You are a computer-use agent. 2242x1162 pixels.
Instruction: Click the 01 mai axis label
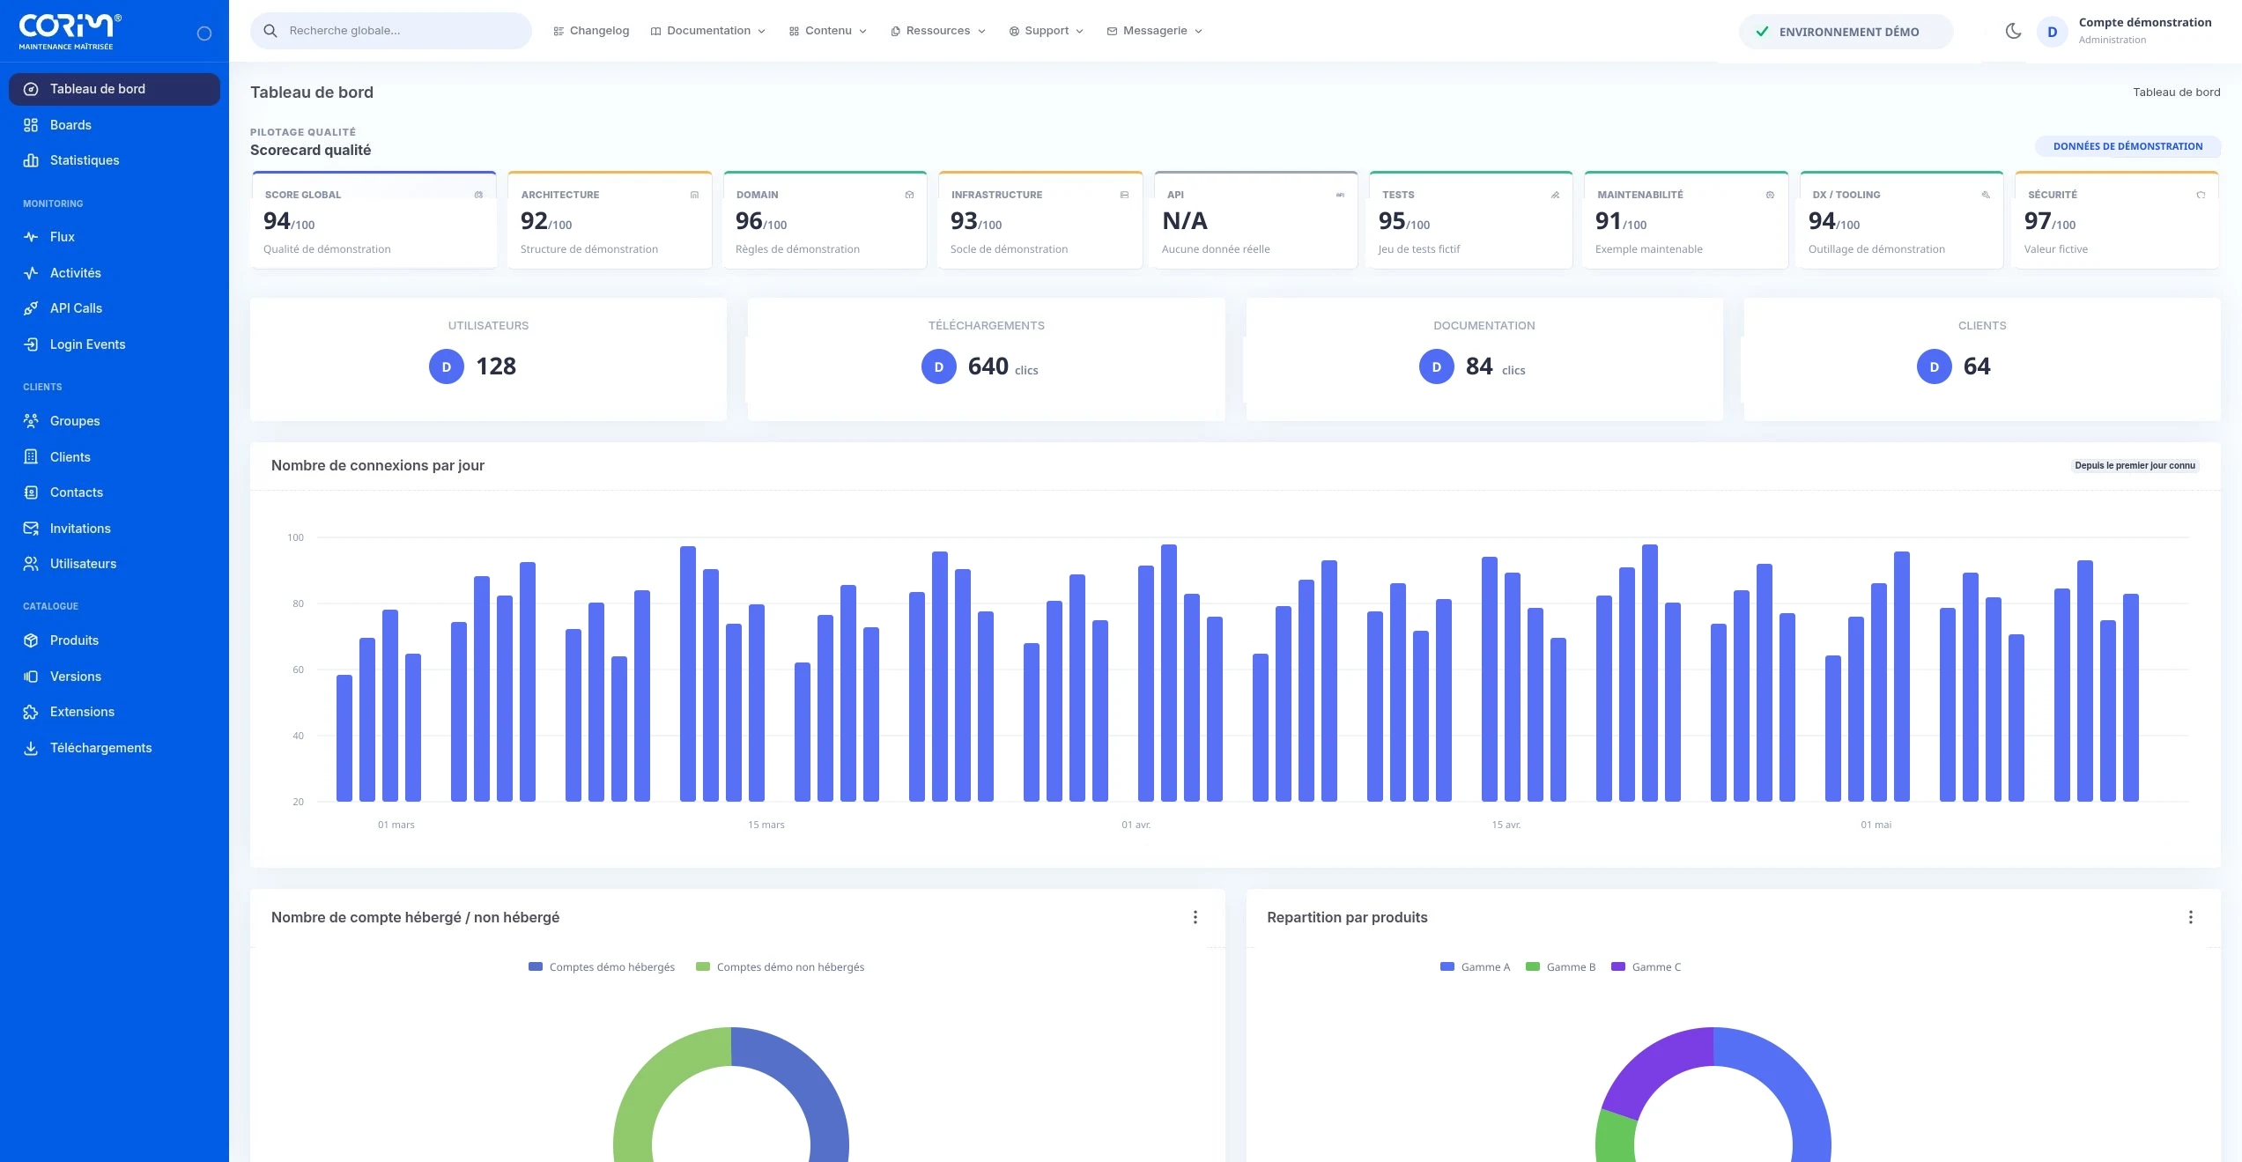point(1876,825)
